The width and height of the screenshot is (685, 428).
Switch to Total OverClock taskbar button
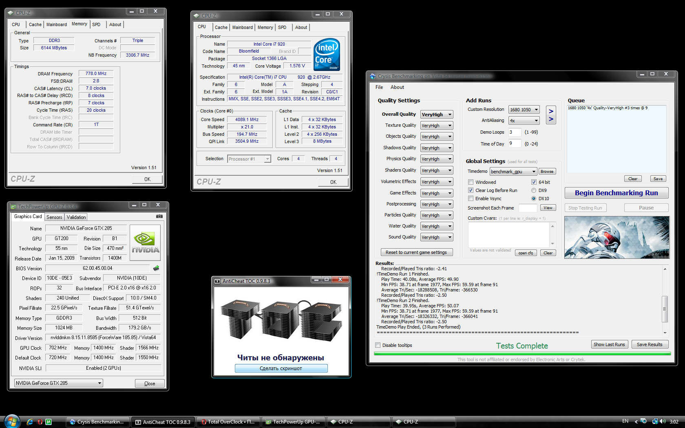228,422
